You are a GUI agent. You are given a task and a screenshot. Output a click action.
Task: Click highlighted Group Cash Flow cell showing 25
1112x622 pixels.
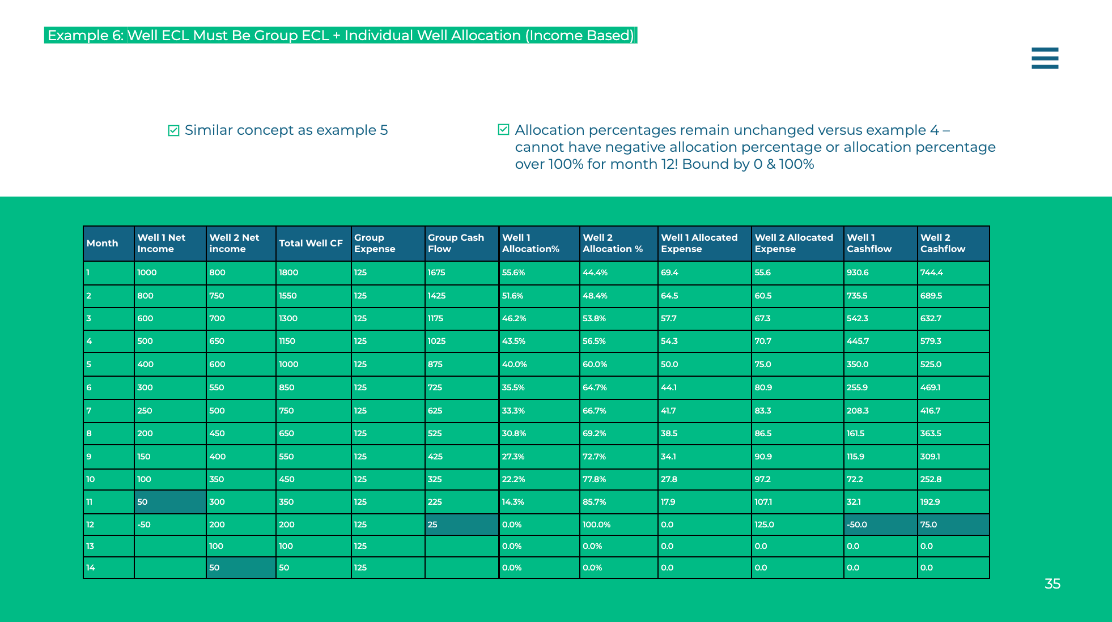point(461,525)
